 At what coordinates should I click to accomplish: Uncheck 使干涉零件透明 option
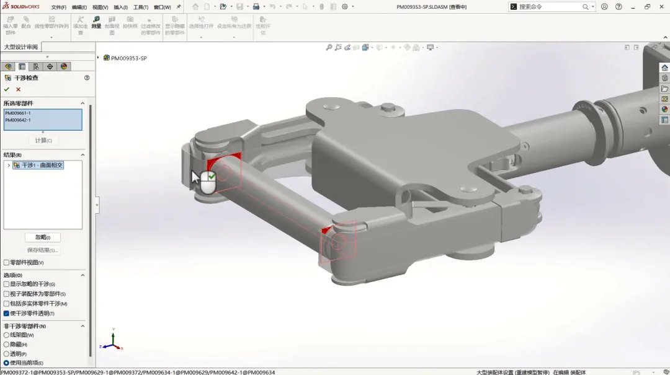click(6, 314)
